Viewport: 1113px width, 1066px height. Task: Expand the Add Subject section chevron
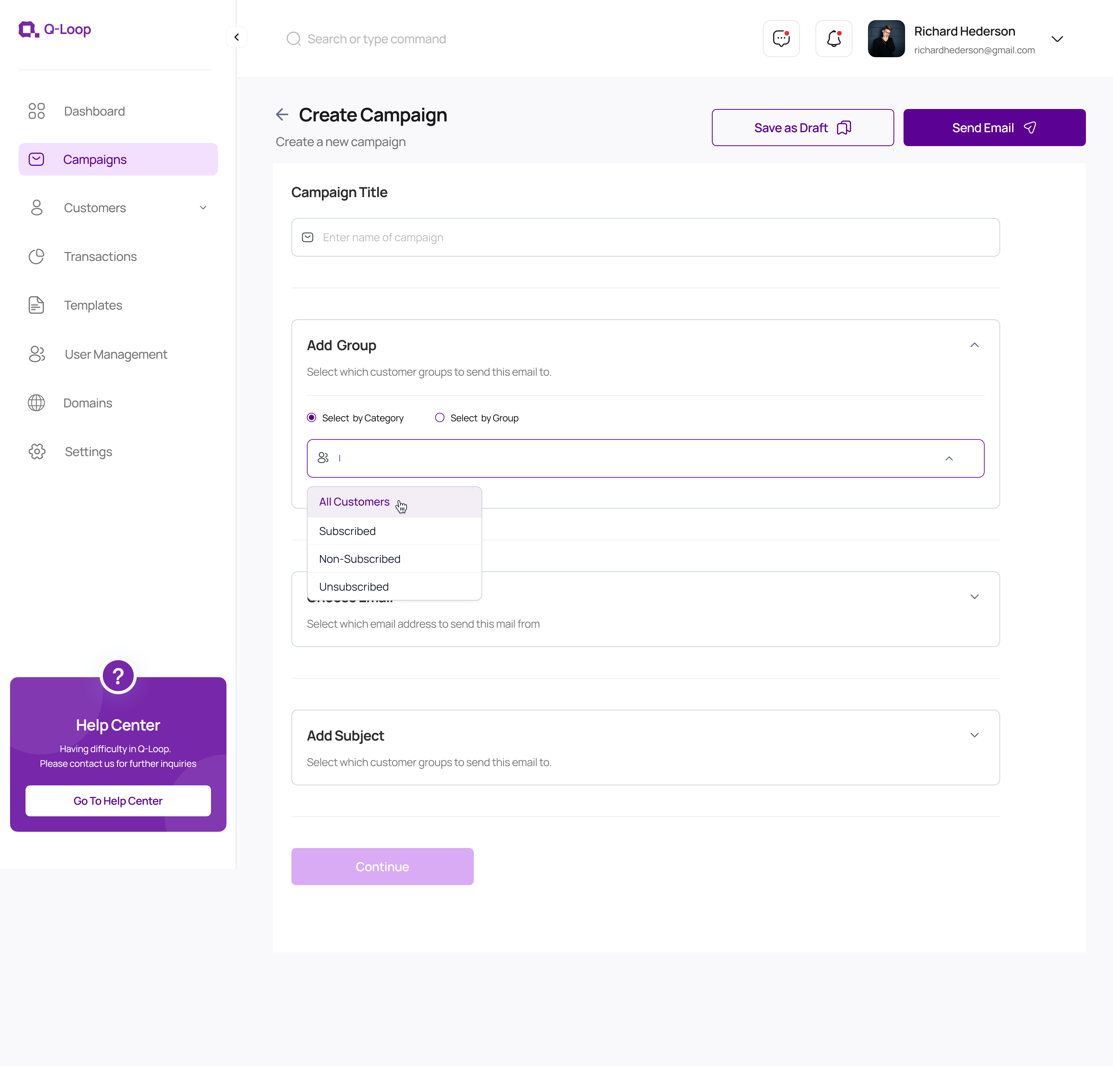974,735
